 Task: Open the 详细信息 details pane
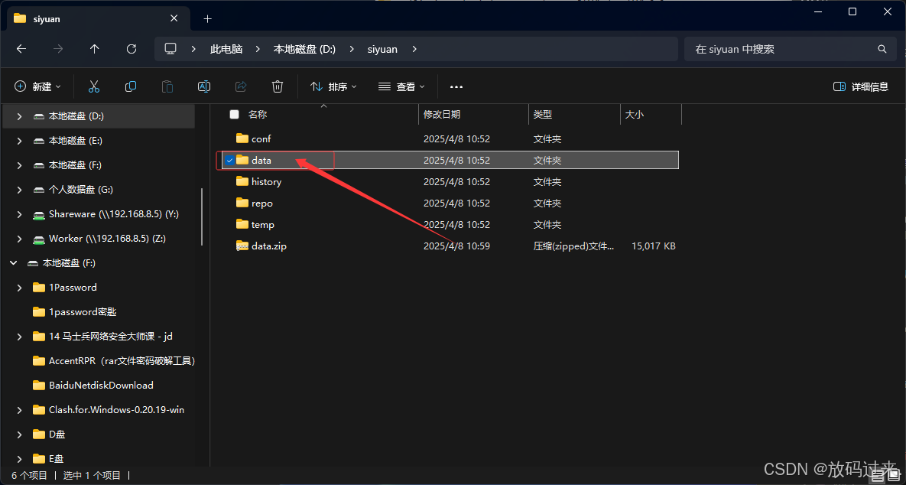coord(860,86)
